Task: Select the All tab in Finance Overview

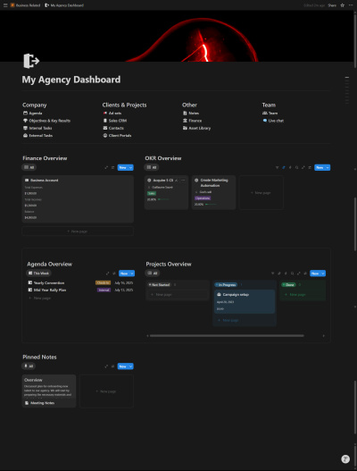Action: (x=29, y=167)
